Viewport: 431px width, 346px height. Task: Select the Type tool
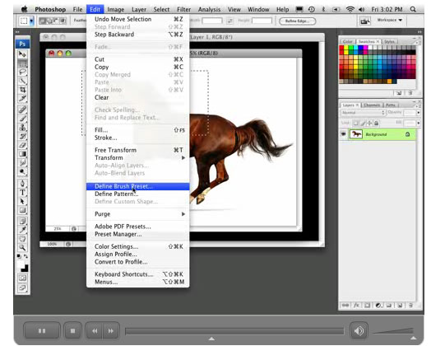pyautogui.click(x=22, y=192)
